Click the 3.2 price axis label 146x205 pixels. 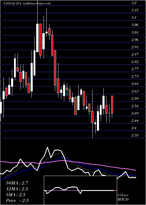(134, 3)
